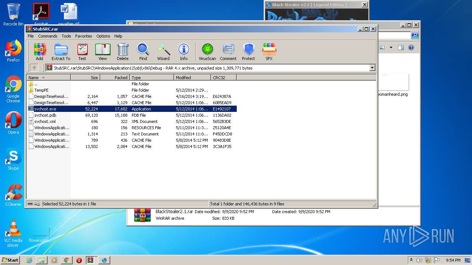Image resolution: width=472 pixels, height=265 pixels.
Task: Click the drive/key status bar icon
Action: tap(34, 204)
